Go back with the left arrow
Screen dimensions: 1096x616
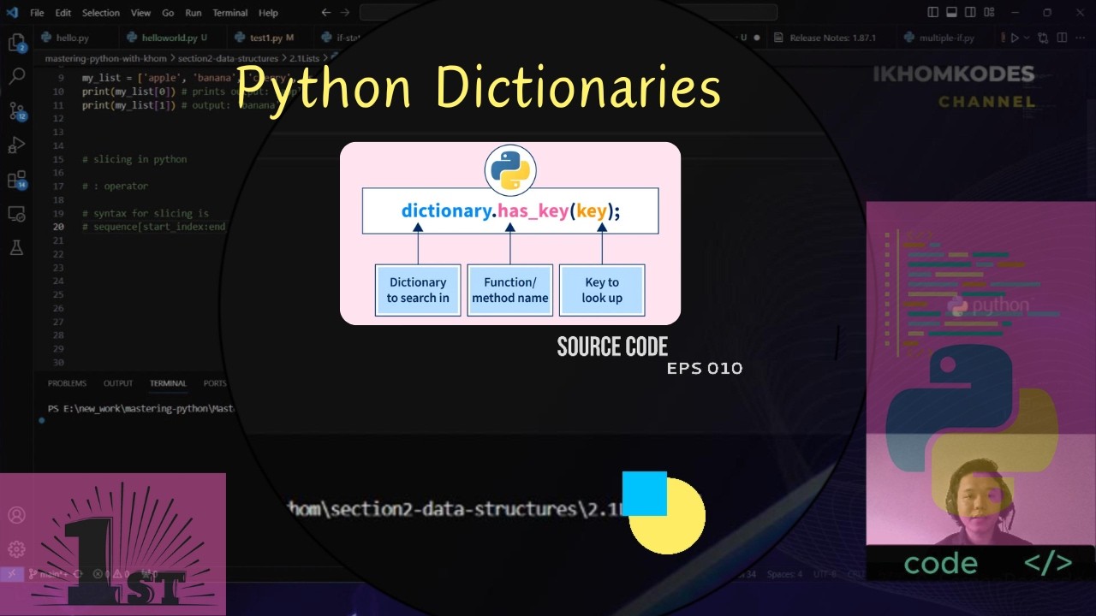tap(325, 13)
